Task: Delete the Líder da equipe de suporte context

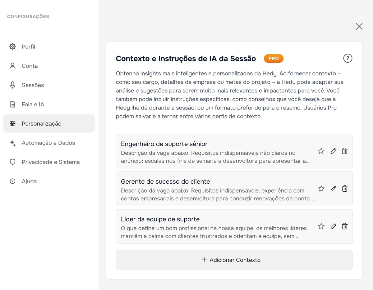Action: click(345, 226)
